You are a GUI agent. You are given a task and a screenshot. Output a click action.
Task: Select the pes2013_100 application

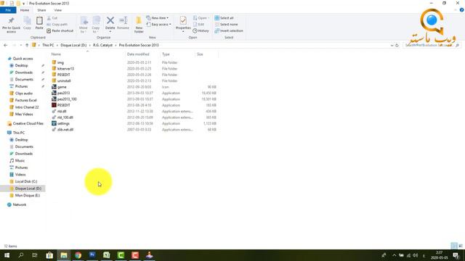(65, 99)
